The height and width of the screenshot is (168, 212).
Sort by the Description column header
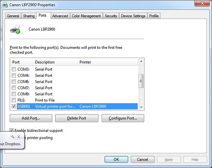click(x=55, y=62)
